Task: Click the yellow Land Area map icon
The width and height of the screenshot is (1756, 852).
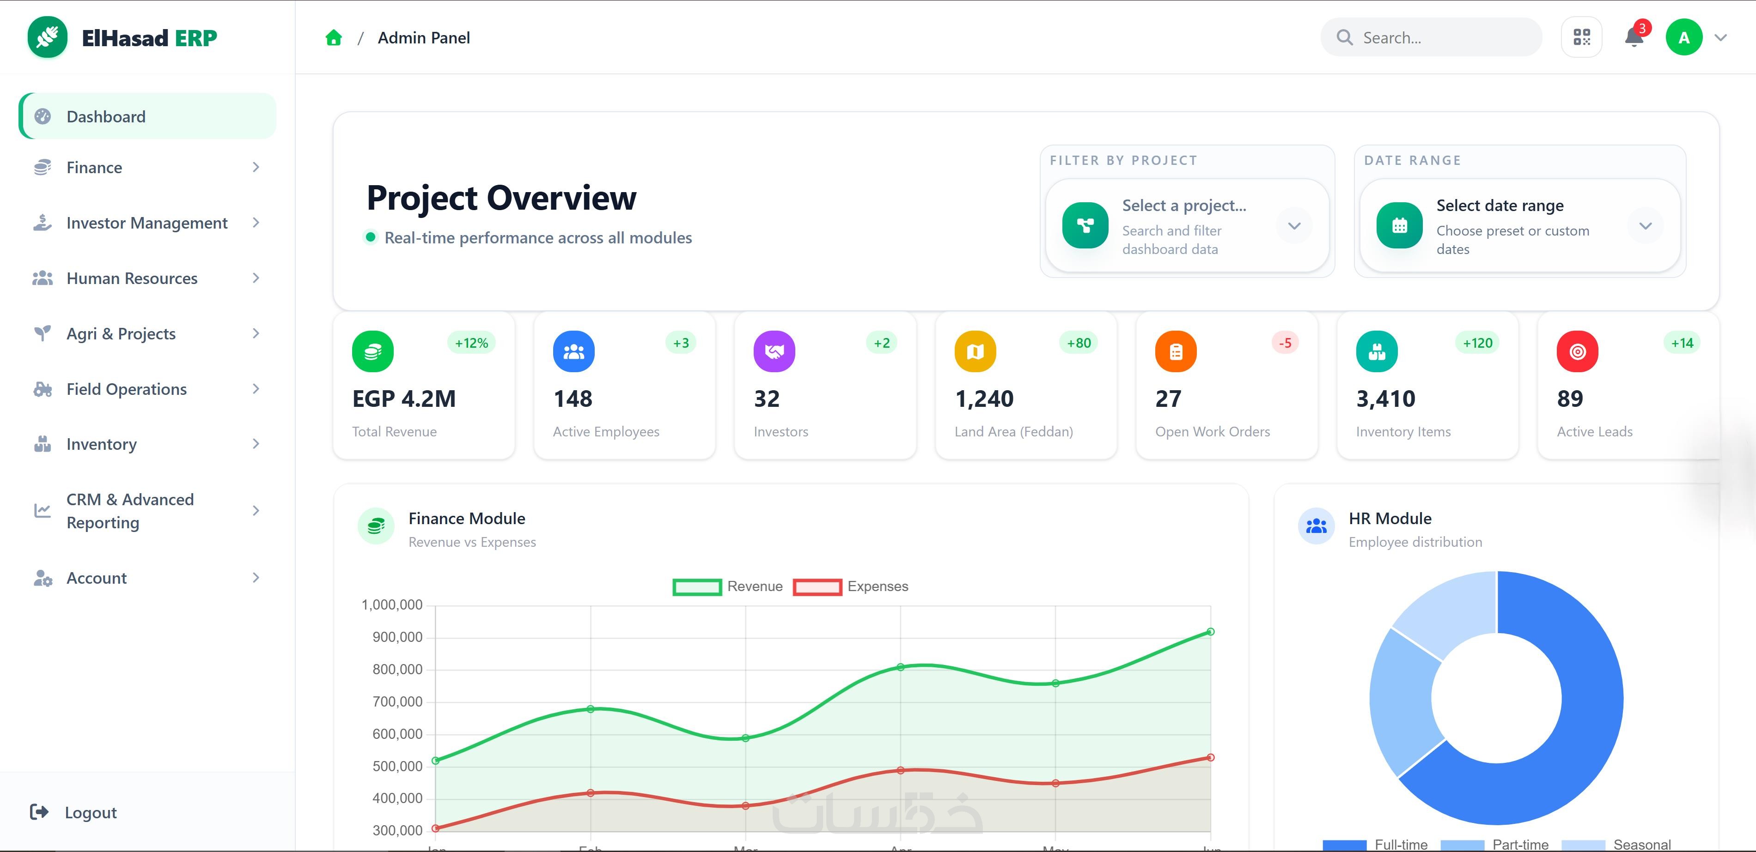Action: 975,351
